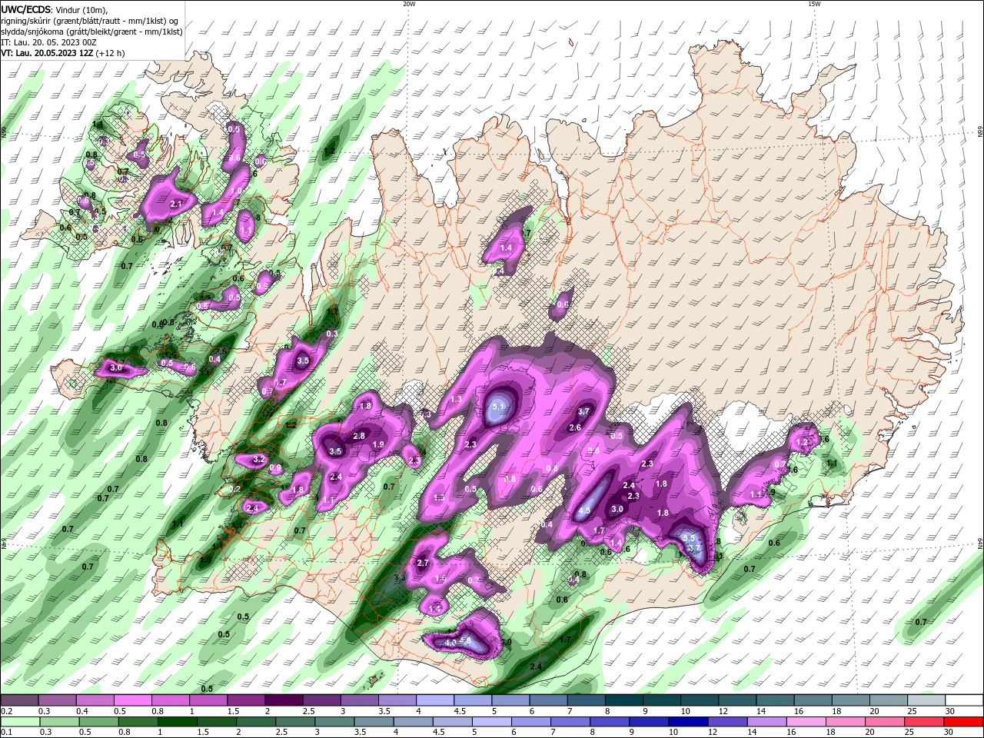The image size is (984, 738).
Task: Click the 3.3 value in the green rain band
Action: (x=400, y=577)
